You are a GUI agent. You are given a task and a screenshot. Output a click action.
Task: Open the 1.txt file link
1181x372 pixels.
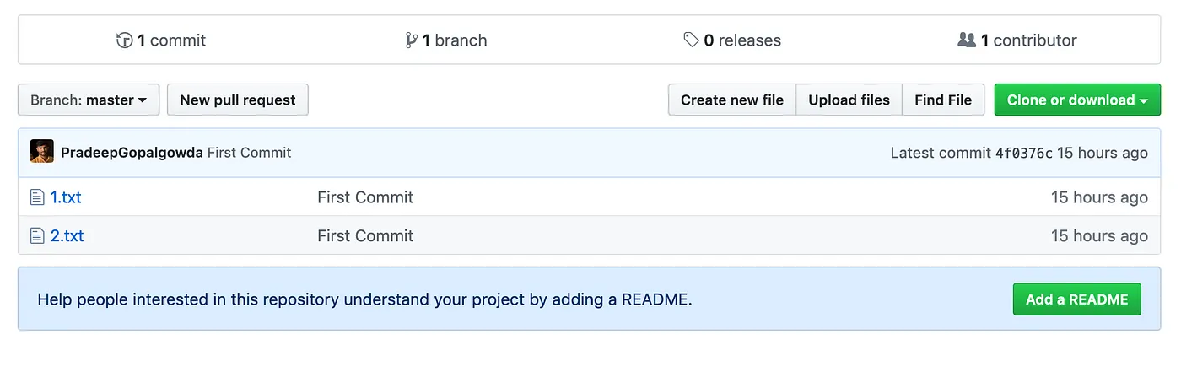(x=66, y=198)
